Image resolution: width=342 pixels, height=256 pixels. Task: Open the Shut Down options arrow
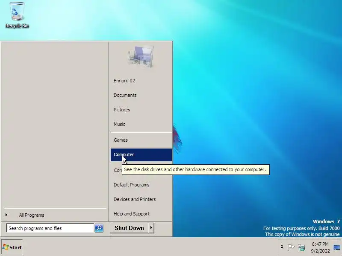[x=151, y=228]
